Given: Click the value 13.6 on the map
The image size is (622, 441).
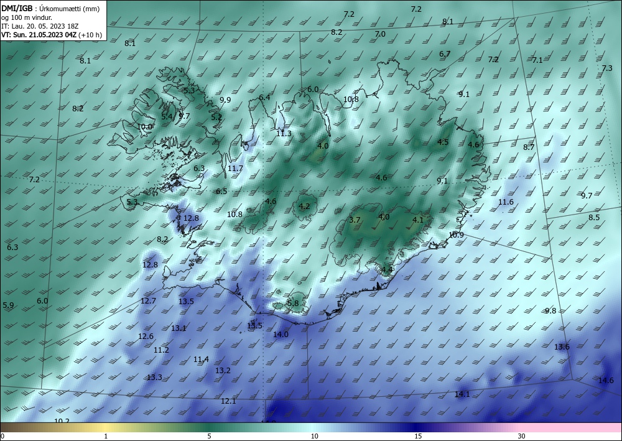Looking at the screenshot, I should tap(562, 346).
